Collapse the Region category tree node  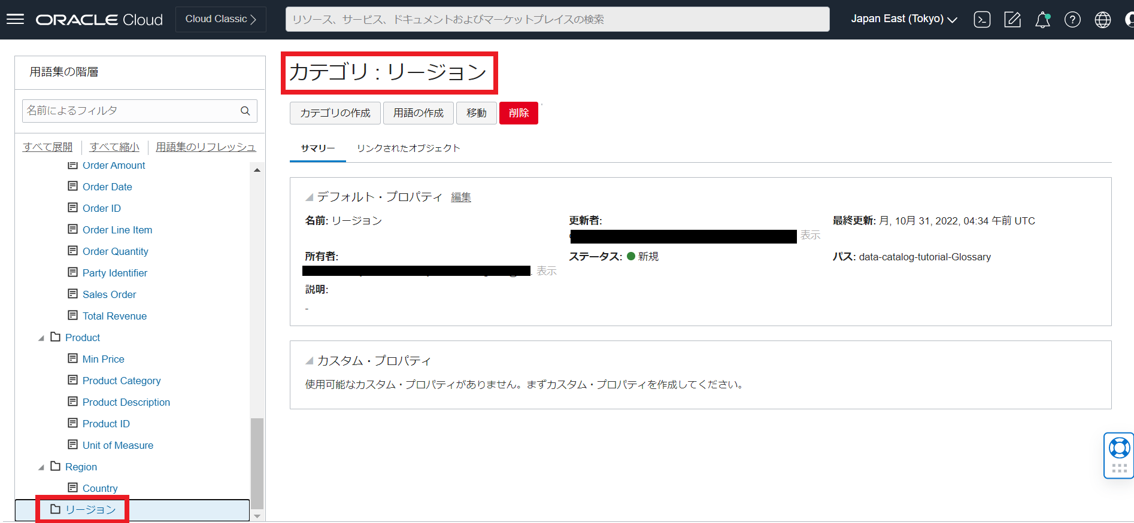pos(41,467)
